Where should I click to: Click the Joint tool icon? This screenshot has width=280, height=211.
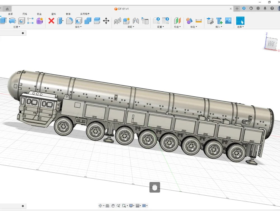point(118,21)
